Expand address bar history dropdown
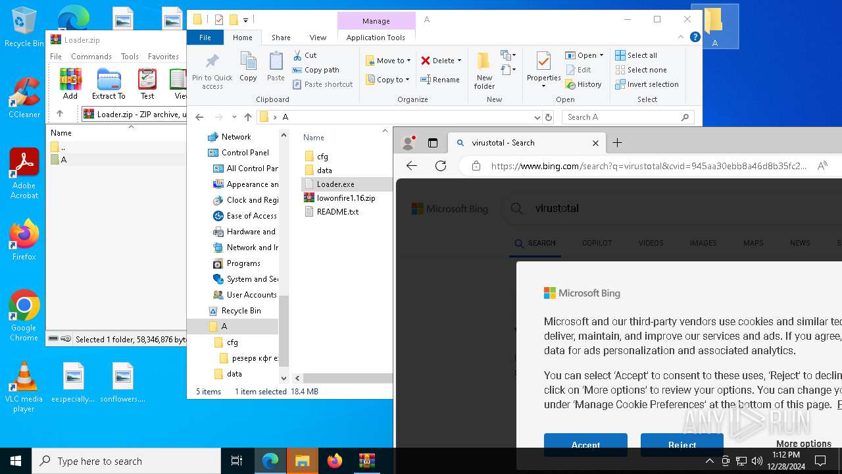 (x=537, y=117)
